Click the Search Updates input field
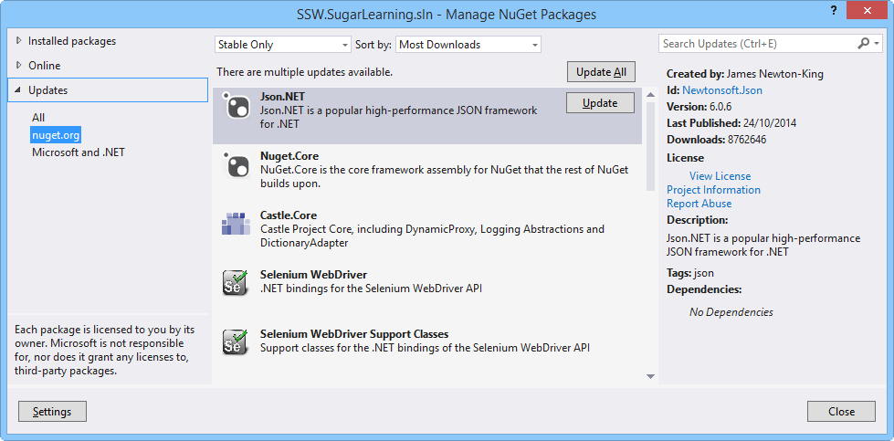Screen dimensions: 894x441 click(x=758, y=44)
